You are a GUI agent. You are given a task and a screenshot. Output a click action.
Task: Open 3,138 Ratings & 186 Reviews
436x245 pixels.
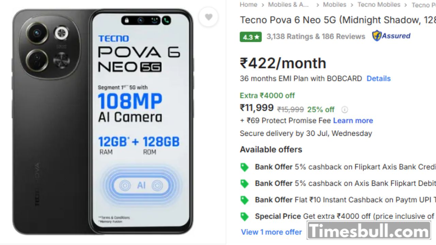(316, 36)
